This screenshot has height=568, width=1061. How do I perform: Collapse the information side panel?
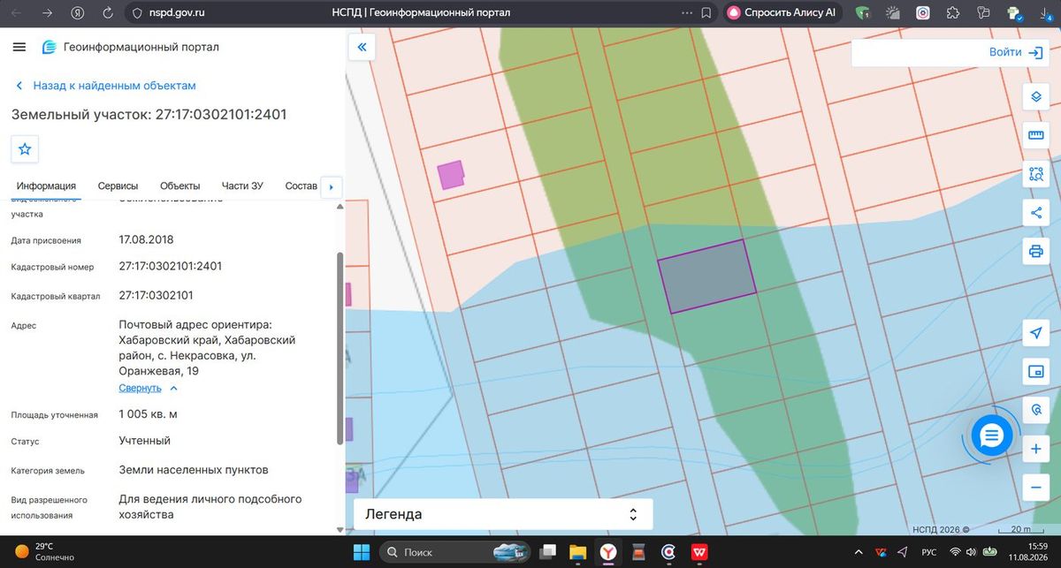point(362,47)
